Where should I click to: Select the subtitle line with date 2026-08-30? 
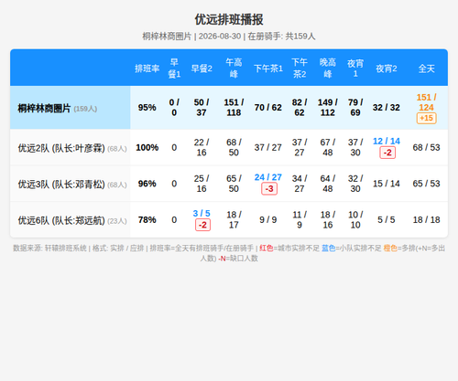point(229,37)
